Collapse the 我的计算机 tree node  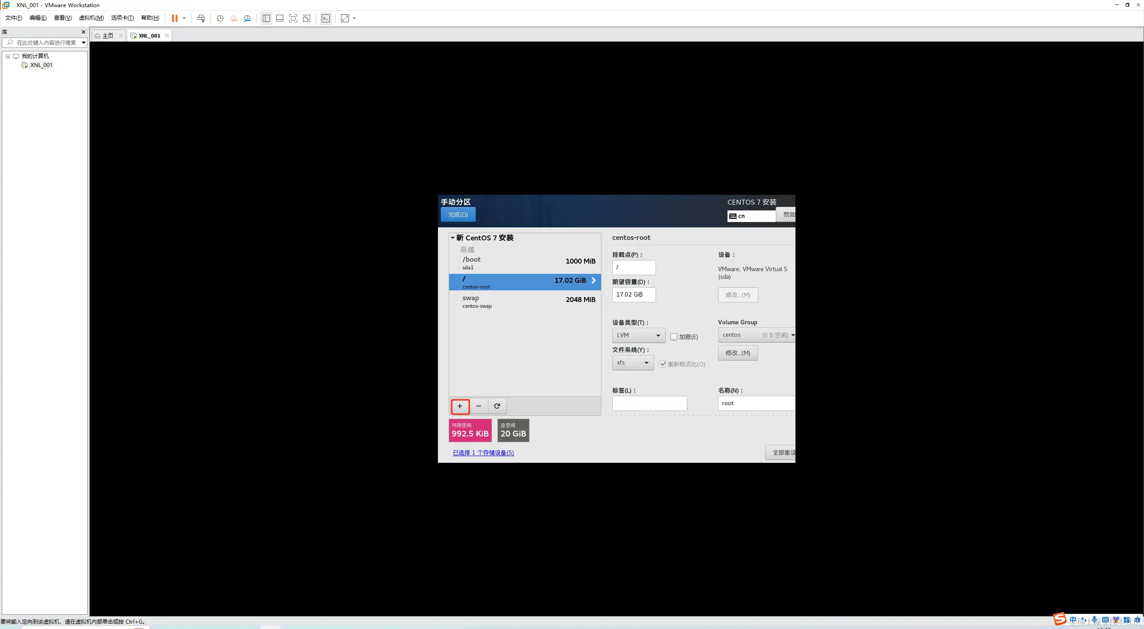(x=8, y=56)
